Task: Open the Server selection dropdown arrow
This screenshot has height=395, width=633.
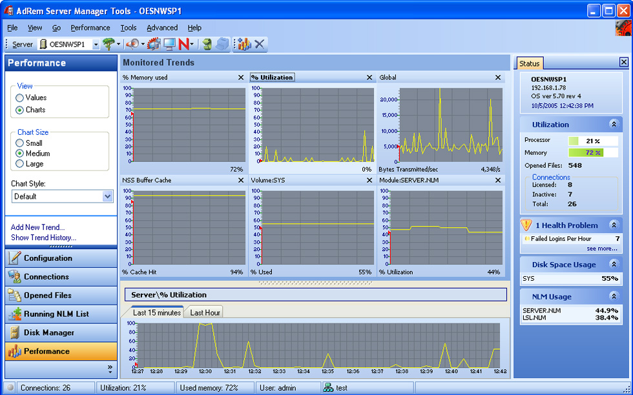Action: [96, 45]
